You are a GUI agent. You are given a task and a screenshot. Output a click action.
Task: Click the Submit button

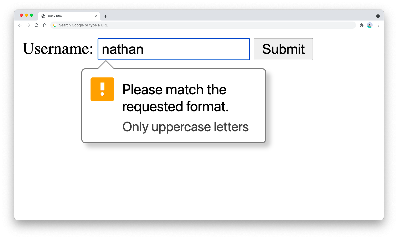[283, 49]
